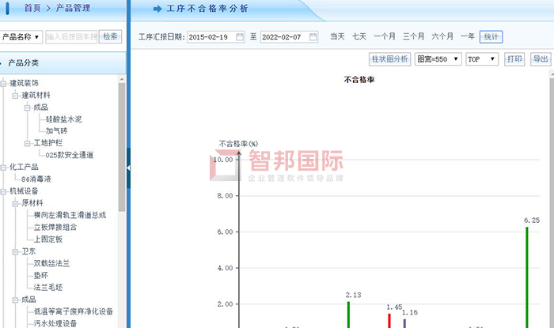This screenshot has height=328, width=554.
Task: Select 污水处理设备 in the tree
Action: pyautogui.click(x=55, y=323)
